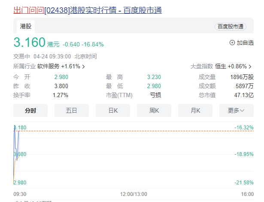Switch to the 五日 chart tab
Screen dimensions: 264x202
pyautogui.click(x=72, y=110)
